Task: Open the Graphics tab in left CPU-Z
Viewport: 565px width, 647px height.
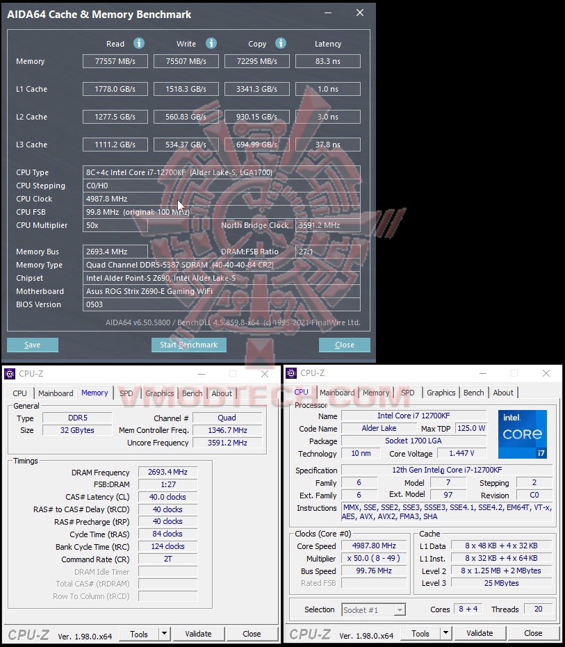Action: [159, 393]
